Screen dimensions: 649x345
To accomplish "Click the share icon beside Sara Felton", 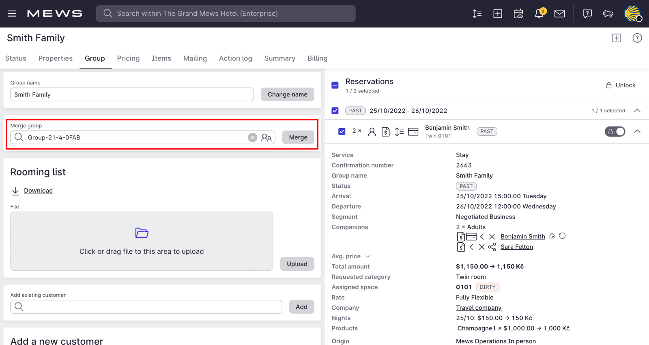I will pos(492,247).
